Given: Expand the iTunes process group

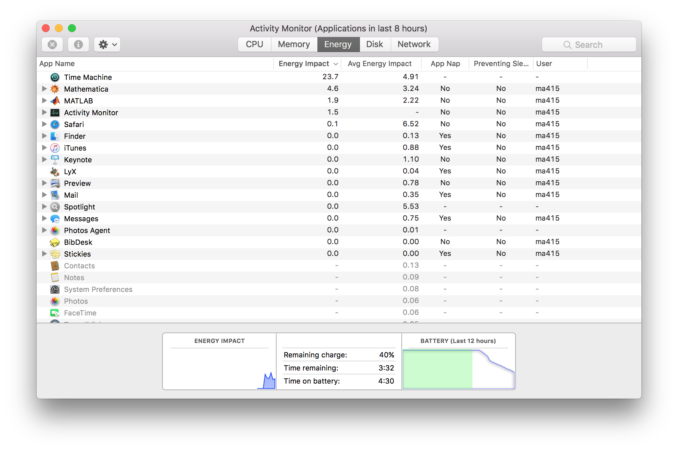Looking at the screenshot, I should 44,148.
